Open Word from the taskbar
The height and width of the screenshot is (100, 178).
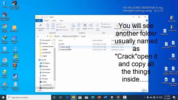[105, 97]
